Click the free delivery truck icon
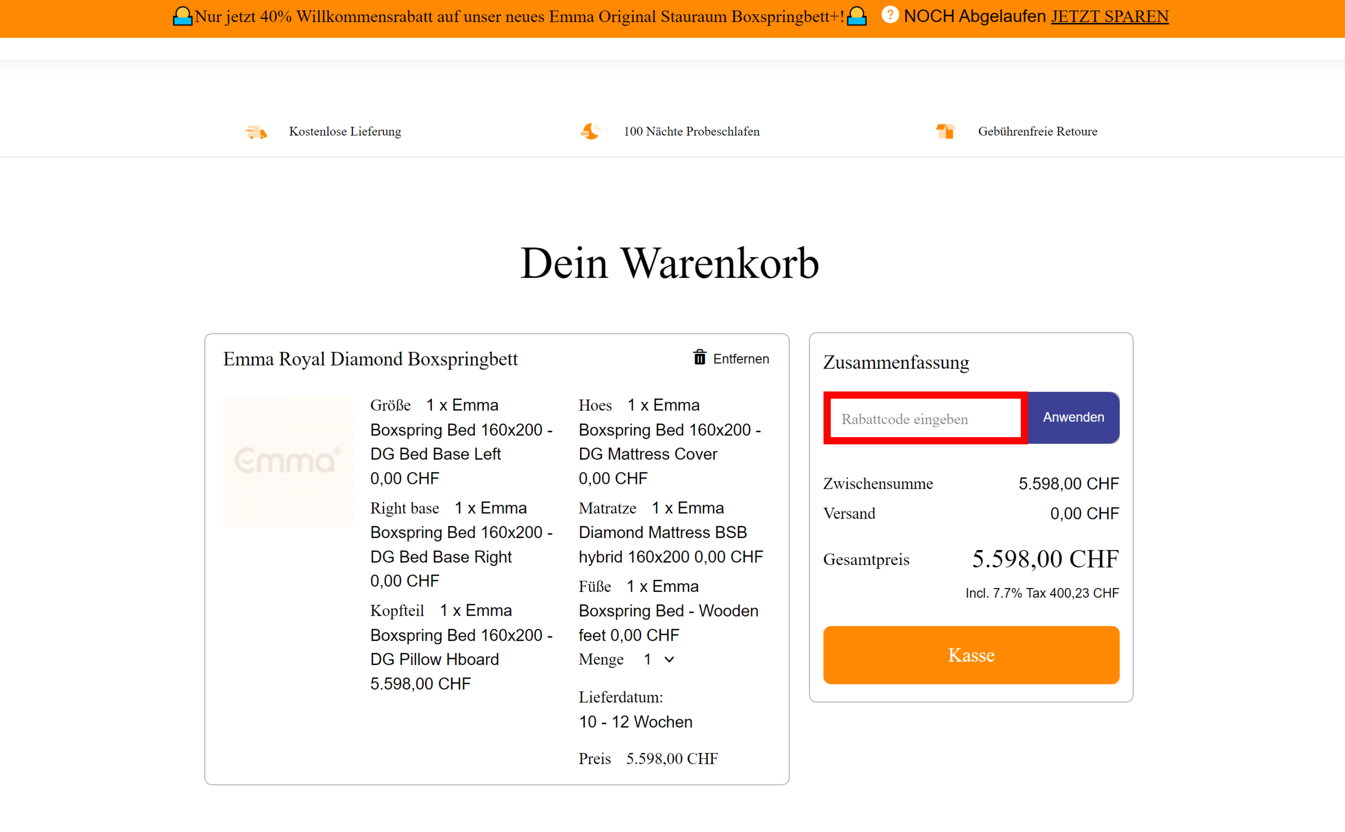This screenshot has width=1345, height=832. pos(256,132)
